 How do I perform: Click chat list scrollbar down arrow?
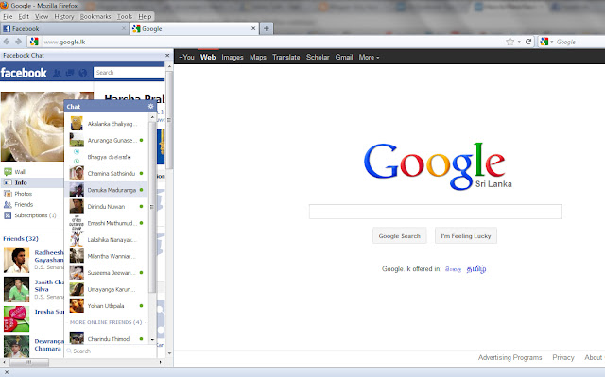152,339
